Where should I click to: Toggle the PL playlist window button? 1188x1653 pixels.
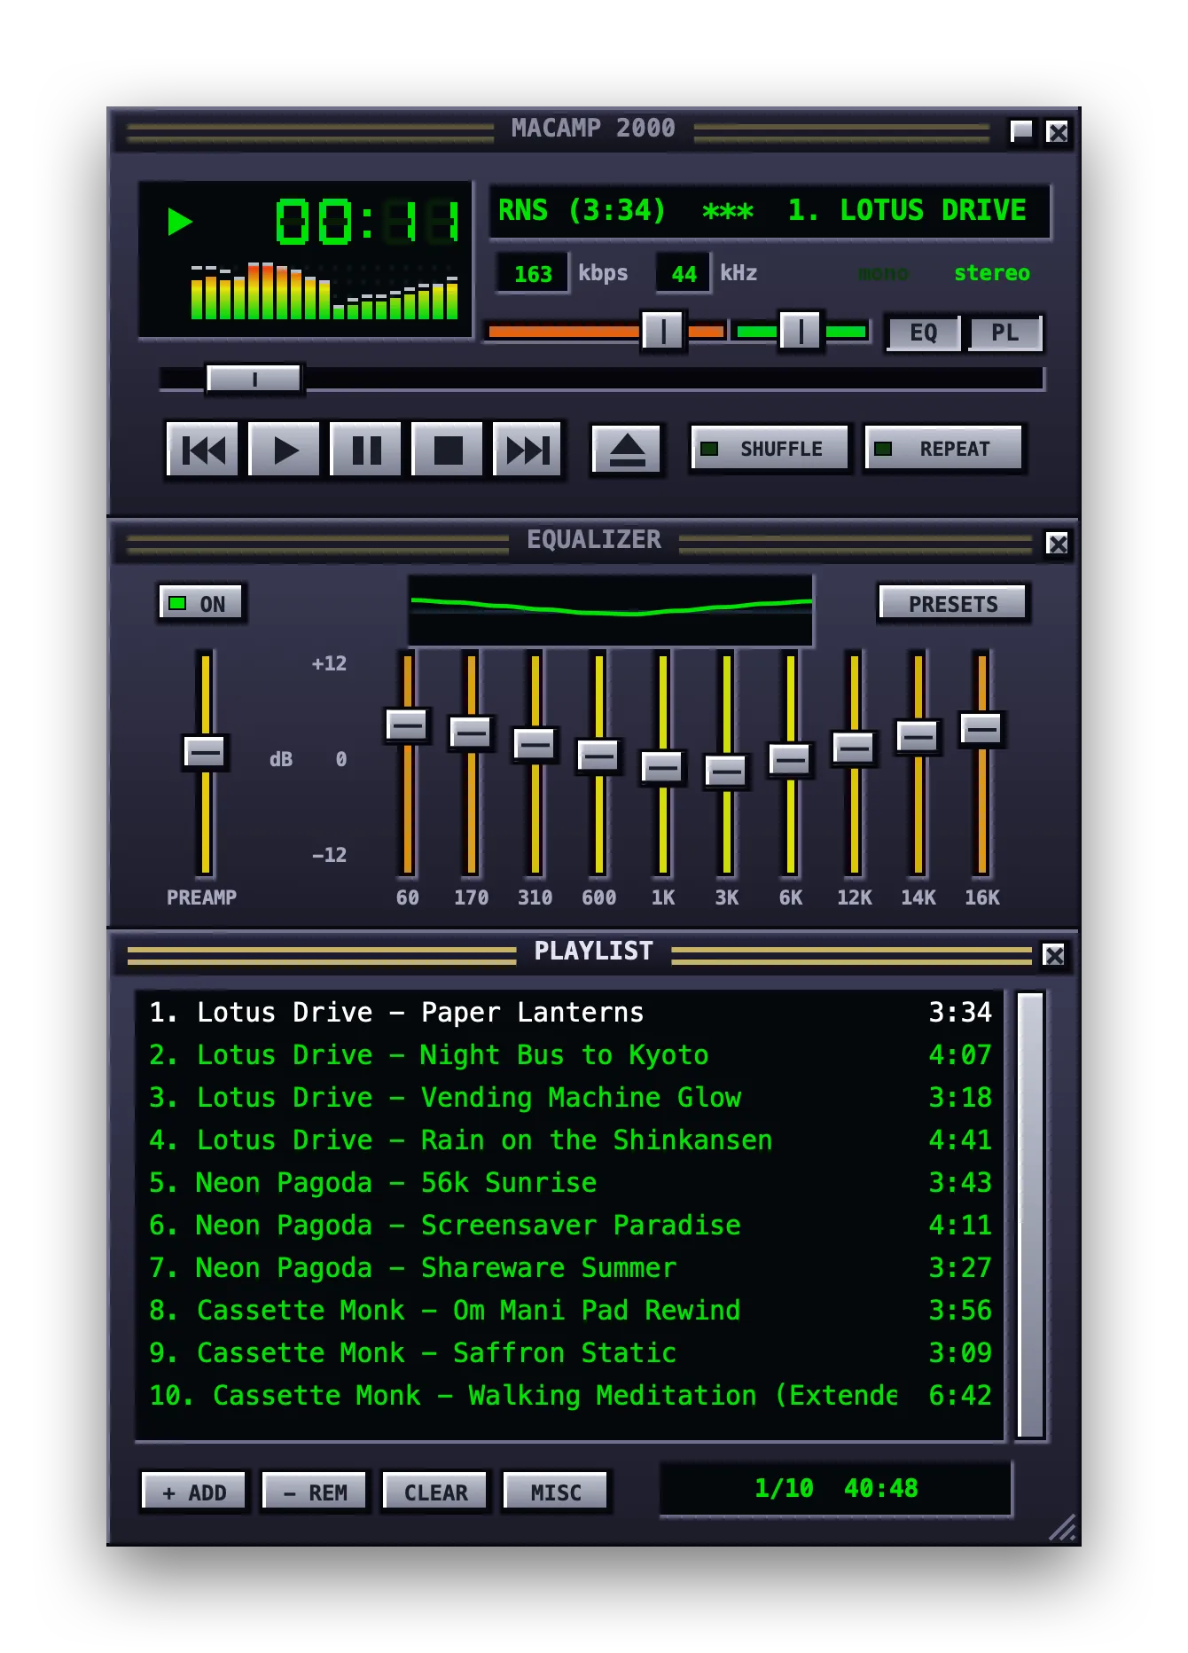[1004, 333]
